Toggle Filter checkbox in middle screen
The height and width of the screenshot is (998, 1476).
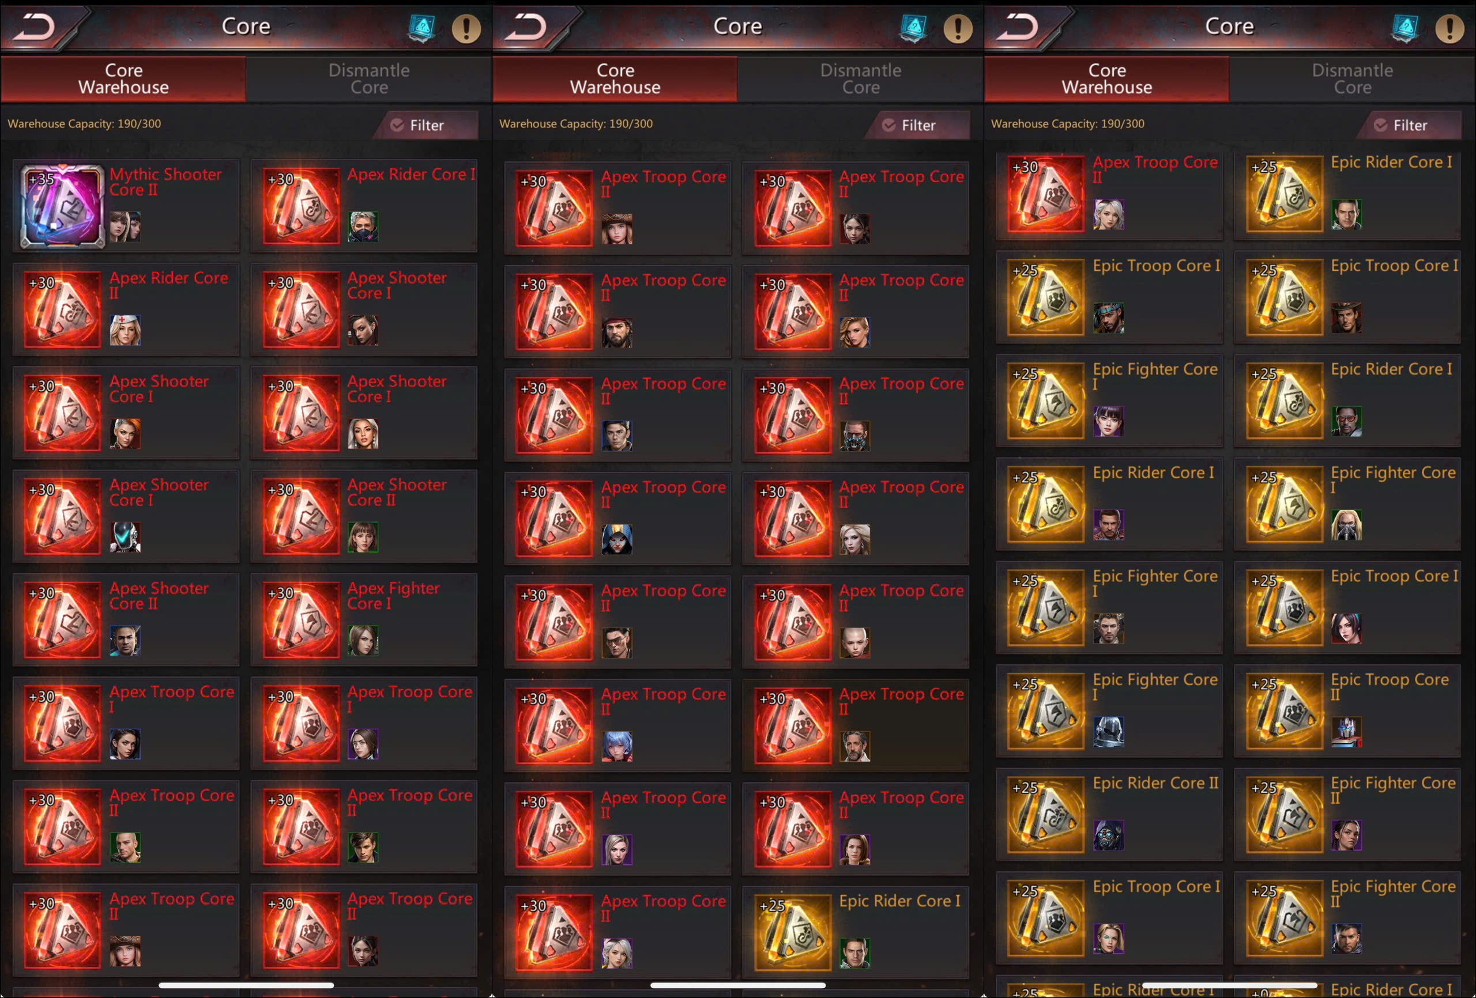pos(889,125)
